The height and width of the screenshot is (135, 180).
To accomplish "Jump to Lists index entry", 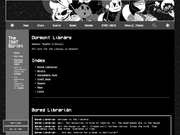I will (x=41, y=91).
